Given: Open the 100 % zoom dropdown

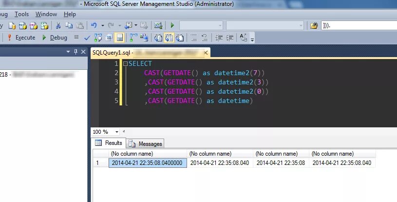Looking at the screenshot, I should pyautogui.click(x=117, y=132).
